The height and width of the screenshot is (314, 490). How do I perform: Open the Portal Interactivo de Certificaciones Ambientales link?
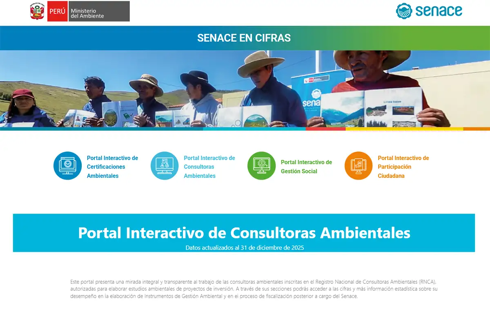(112, 167)
